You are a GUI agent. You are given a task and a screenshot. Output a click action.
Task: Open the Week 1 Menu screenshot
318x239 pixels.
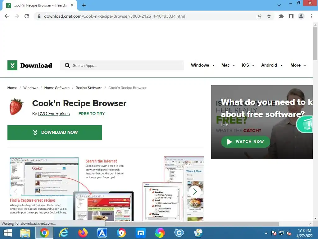pos(173,189)
